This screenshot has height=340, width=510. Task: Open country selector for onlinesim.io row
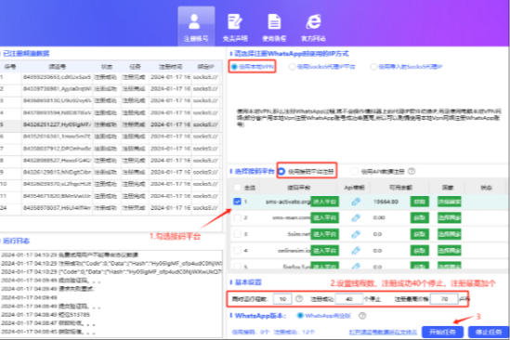450,250
